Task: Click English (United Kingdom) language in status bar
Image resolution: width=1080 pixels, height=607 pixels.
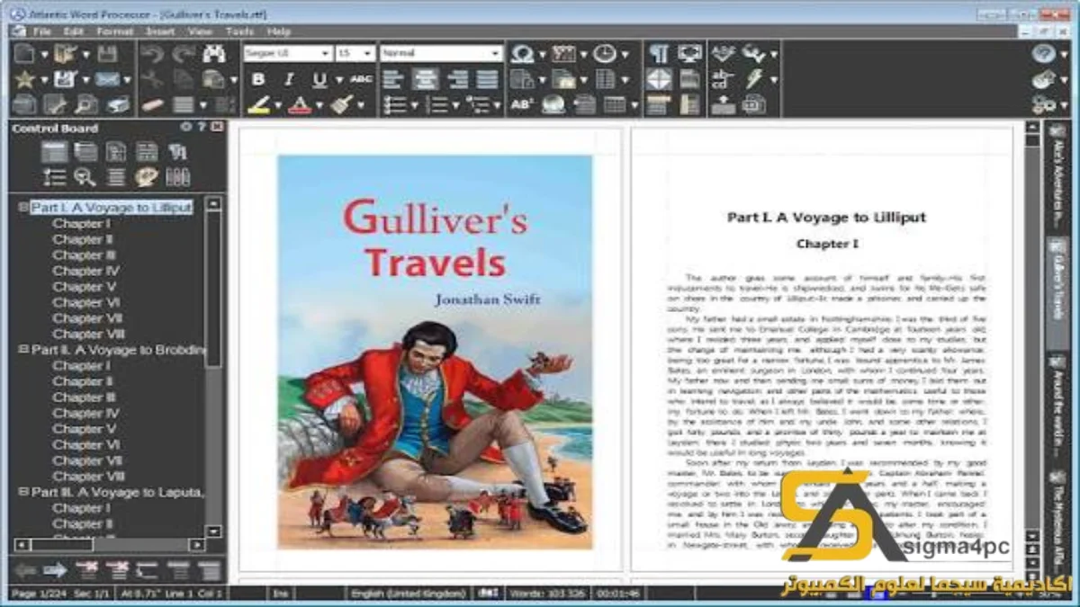Action: click(x=409, y=594)
